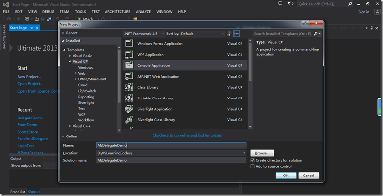The image size is (383, 196).
Task: Click the Class Library template icon
Action: 129,87
